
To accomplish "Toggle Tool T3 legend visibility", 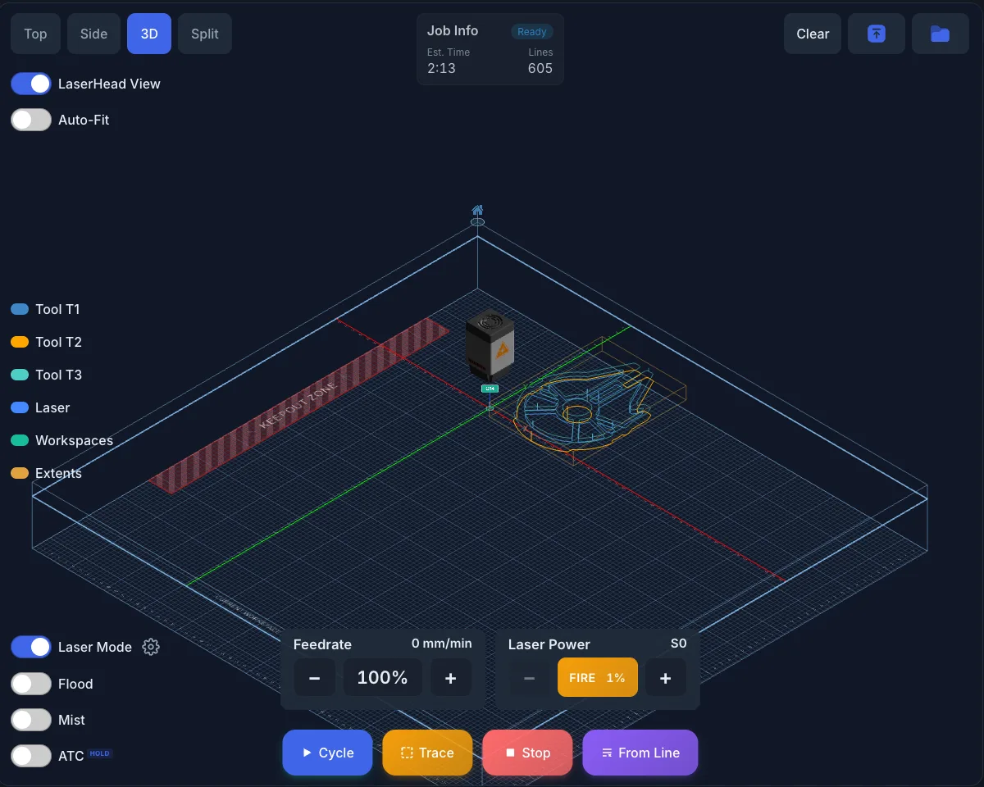I will click(46, 375).
